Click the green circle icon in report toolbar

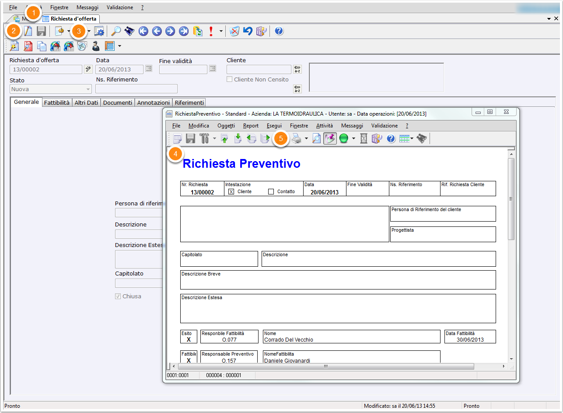tap(343, 139)
